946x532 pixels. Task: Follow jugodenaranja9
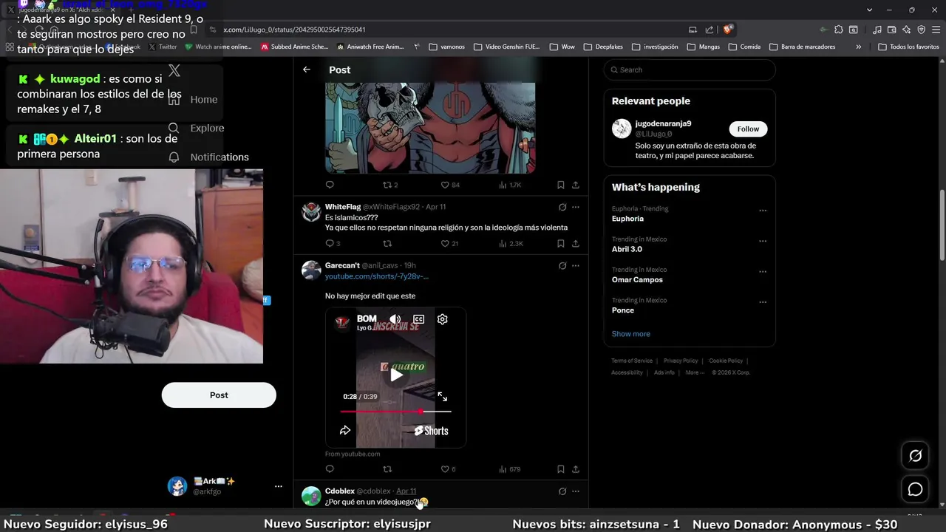748,129
